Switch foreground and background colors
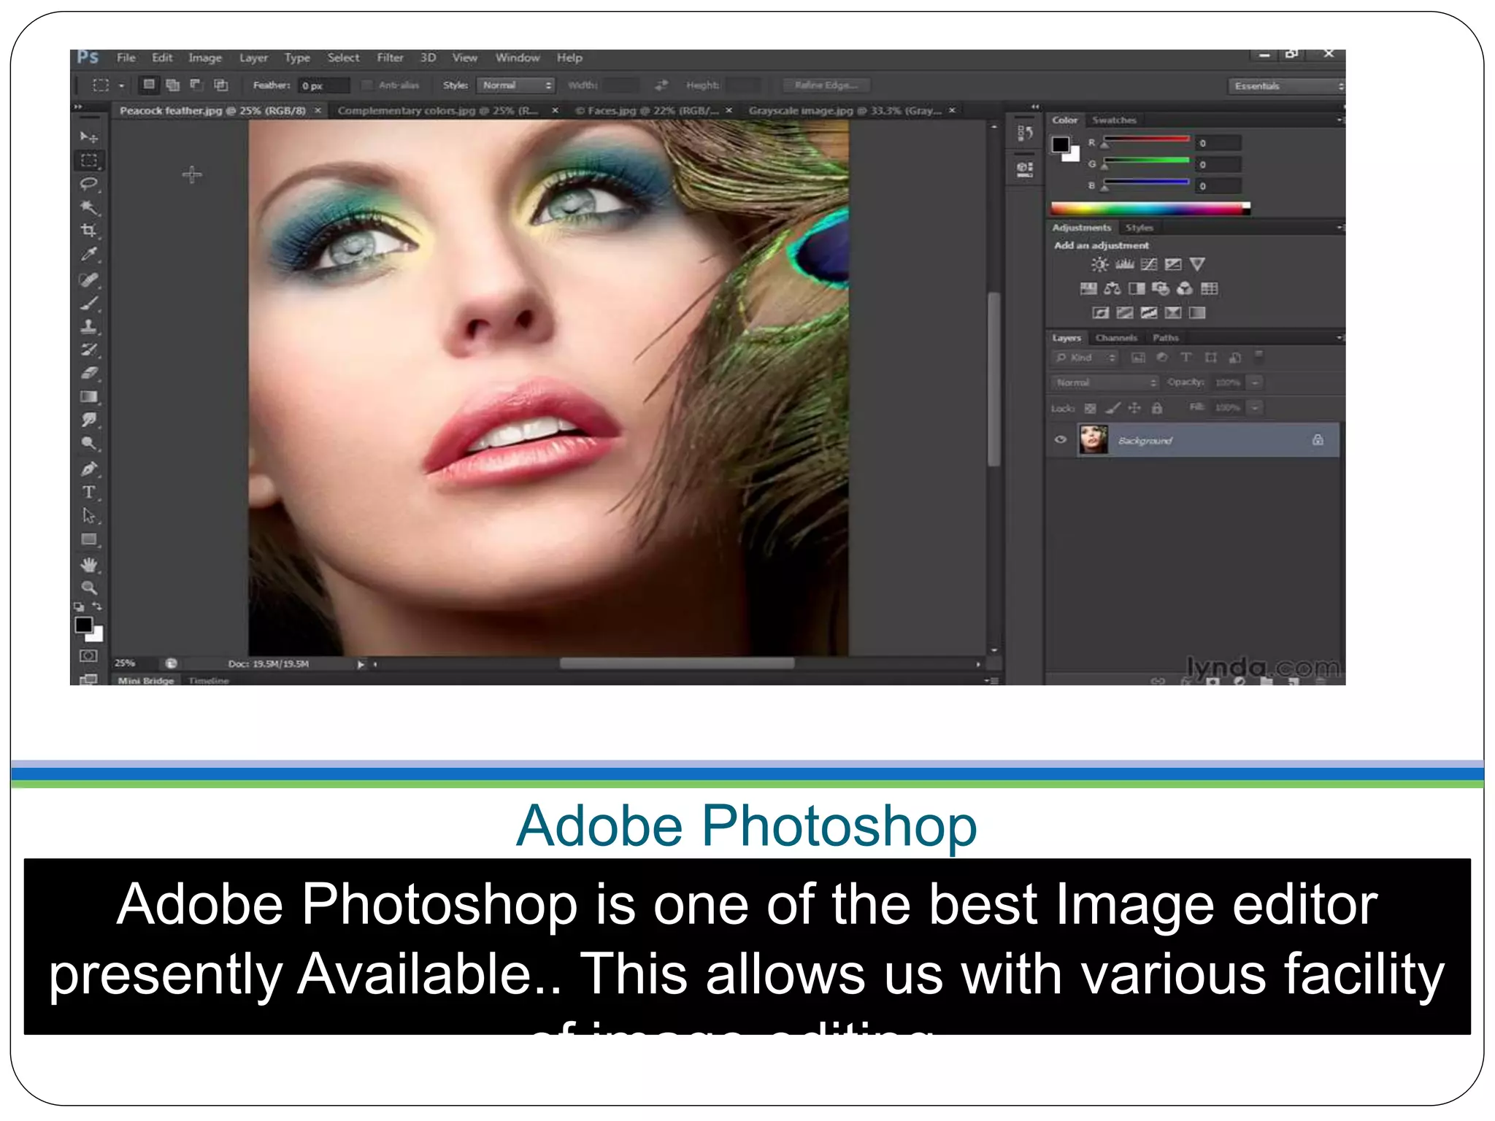This screenshot has width=1495, height=1121. (97, 606)
